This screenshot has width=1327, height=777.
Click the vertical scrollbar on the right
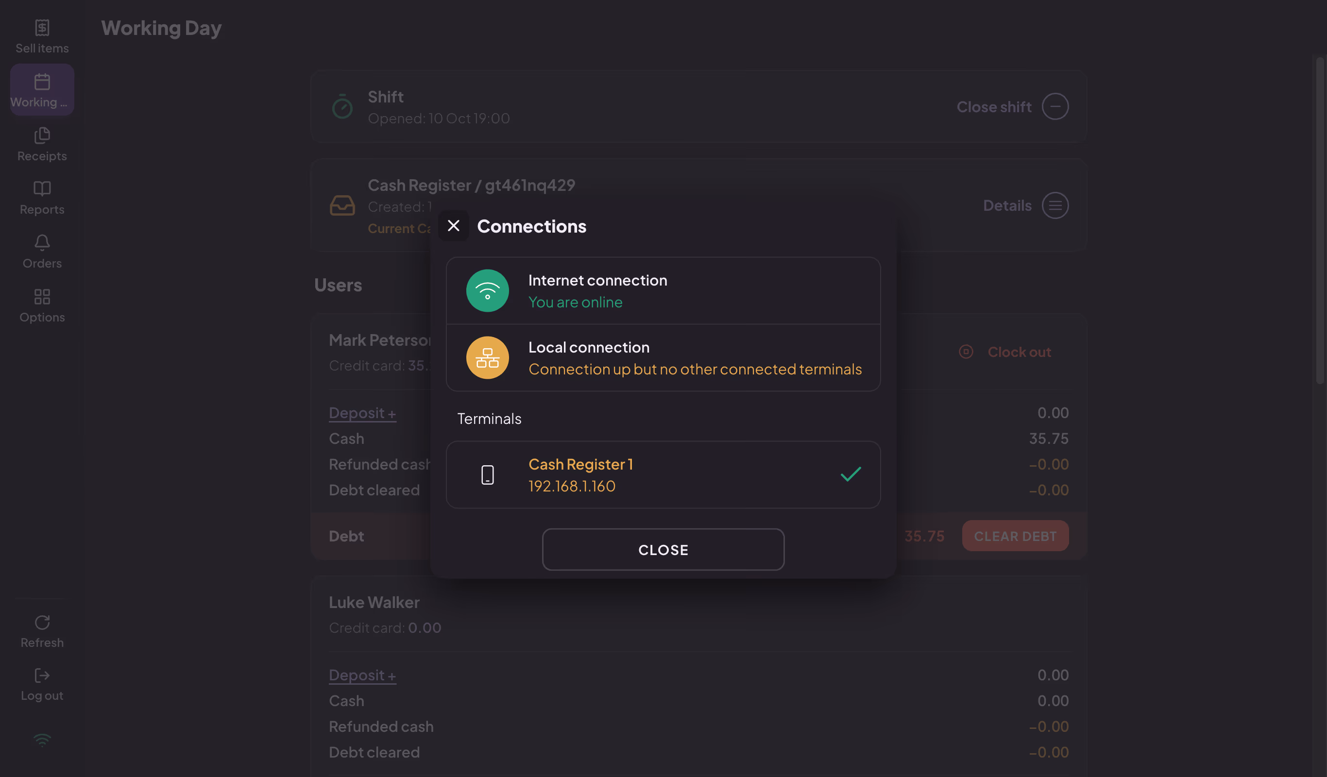tap(1320, 221)
